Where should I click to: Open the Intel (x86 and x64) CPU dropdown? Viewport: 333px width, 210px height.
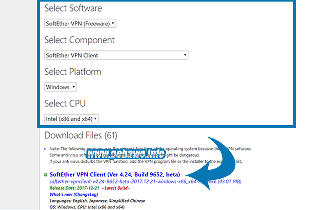[x=71, y=119]
